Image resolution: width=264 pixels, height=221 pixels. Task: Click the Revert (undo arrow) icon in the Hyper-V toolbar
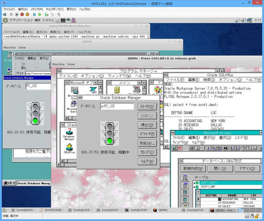(x=52, y=15)
